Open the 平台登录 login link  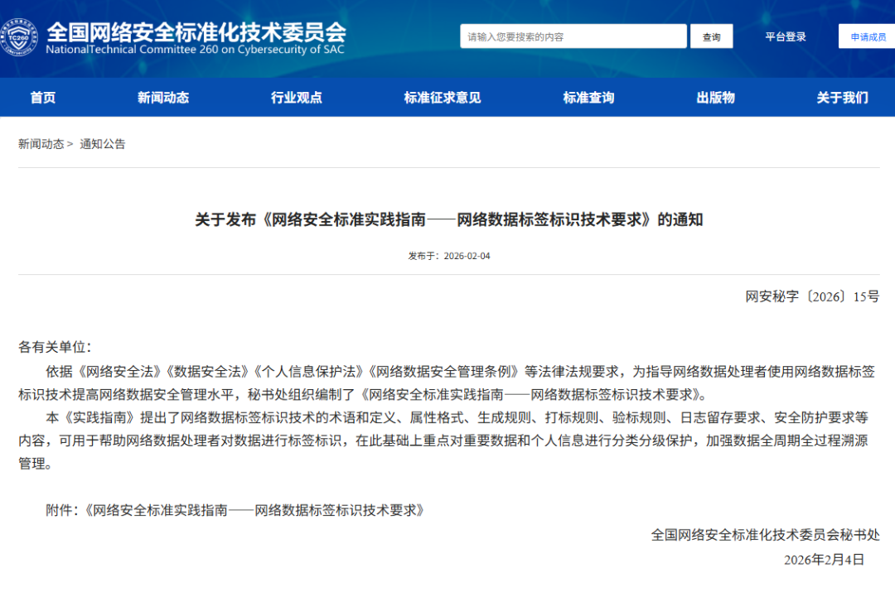coord(786,36)
